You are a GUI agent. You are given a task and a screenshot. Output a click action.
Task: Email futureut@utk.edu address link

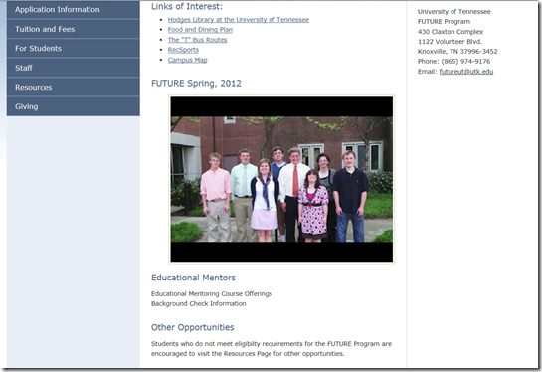pyautogui.click(x=466, y=72)
